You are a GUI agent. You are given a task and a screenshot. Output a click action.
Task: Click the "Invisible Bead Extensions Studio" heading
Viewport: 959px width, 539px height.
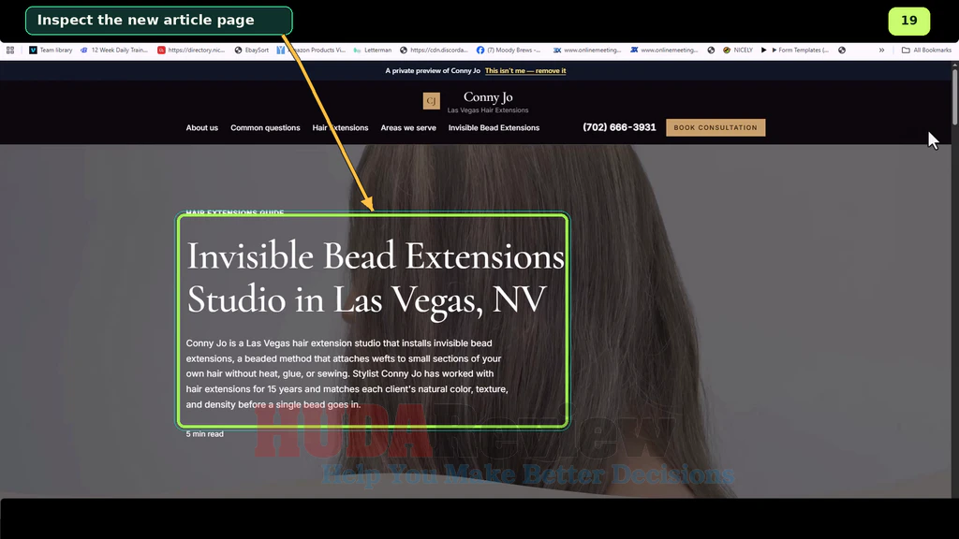(x=376, y=277)
